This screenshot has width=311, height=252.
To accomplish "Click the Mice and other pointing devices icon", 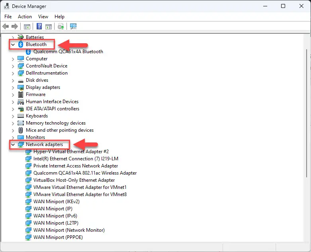I will coord(21,130).
